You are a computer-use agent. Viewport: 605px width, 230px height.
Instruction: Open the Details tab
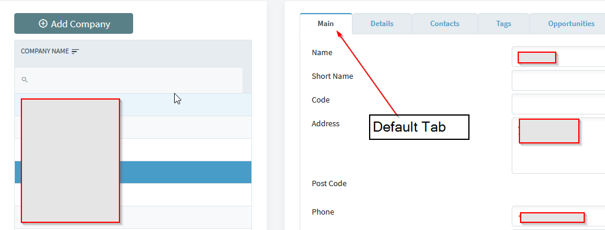coord(382,24)
